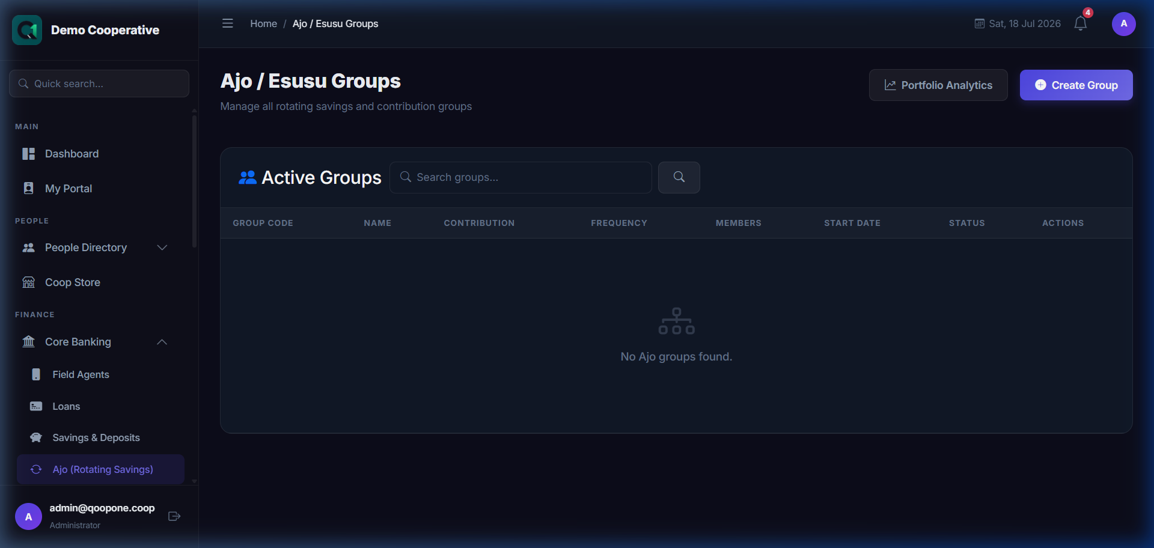
Task: Click the sidebar scrollbar down arrow
Action: (194, 481)
